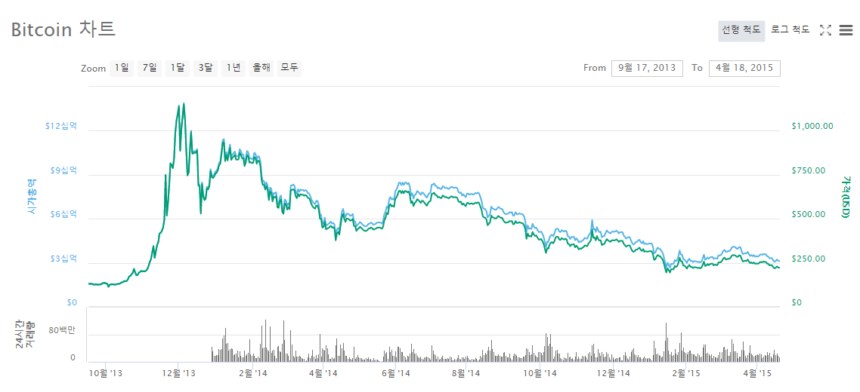Click the 6월 '14 date label

[395, 373]
